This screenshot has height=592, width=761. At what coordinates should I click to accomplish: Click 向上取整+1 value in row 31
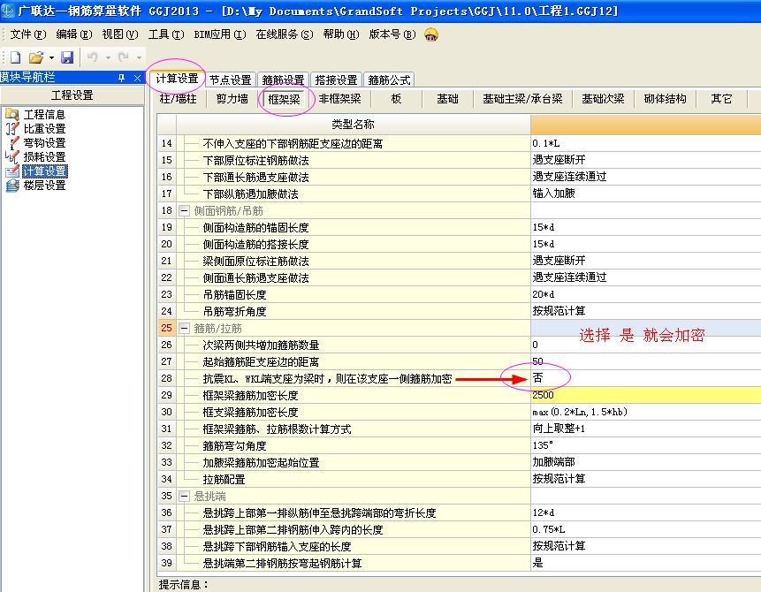[x=645, y=429]
